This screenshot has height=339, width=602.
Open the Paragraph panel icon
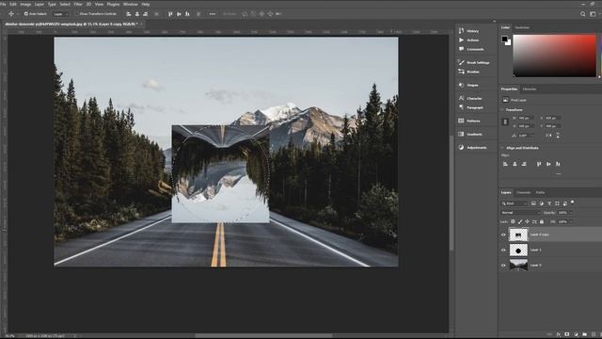tap(461, 107)
